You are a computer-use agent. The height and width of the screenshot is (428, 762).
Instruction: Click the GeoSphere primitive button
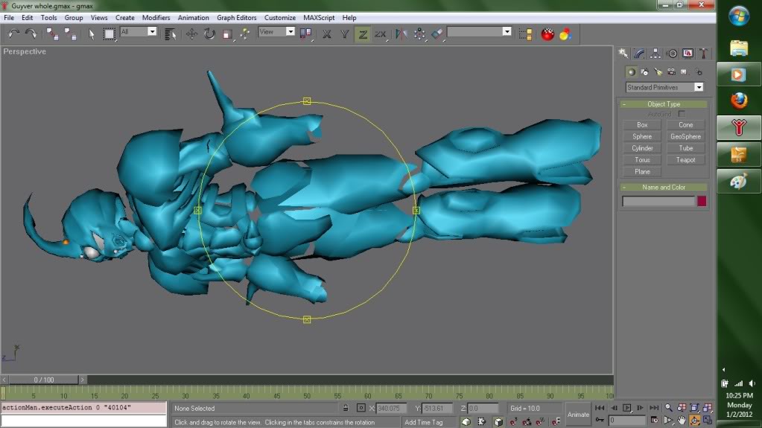[x=685, y=136]
